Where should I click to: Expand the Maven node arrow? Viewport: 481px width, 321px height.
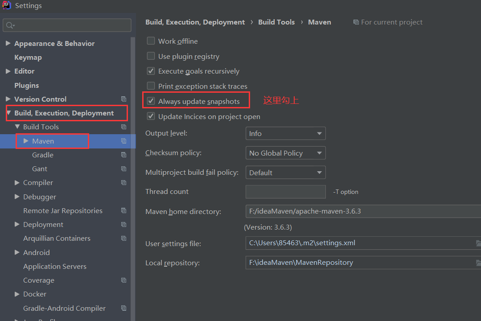point(26,141)
